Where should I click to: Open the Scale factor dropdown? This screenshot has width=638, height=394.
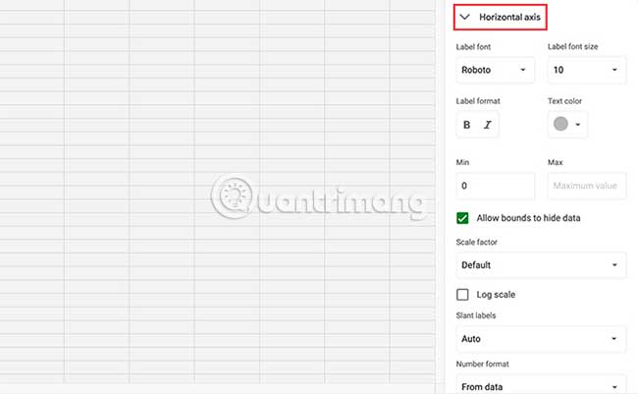pyautogui.click(x=541, y=265)
